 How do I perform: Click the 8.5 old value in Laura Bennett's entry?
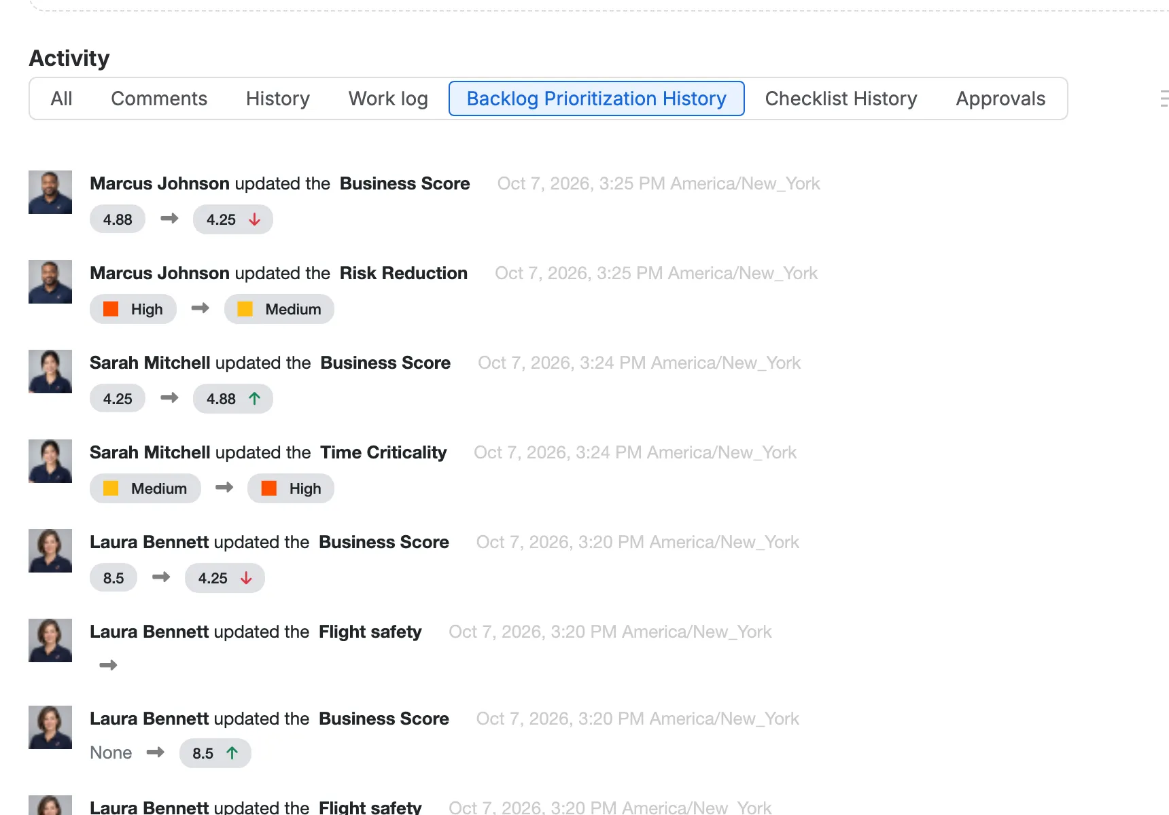114,578
